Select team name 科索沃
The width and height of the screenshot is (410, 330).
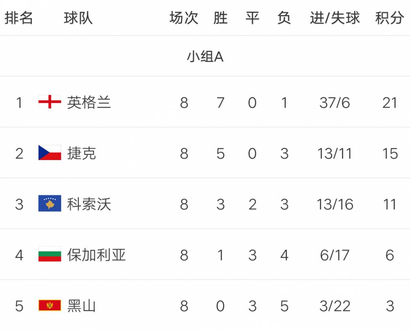tap(89, 203)
